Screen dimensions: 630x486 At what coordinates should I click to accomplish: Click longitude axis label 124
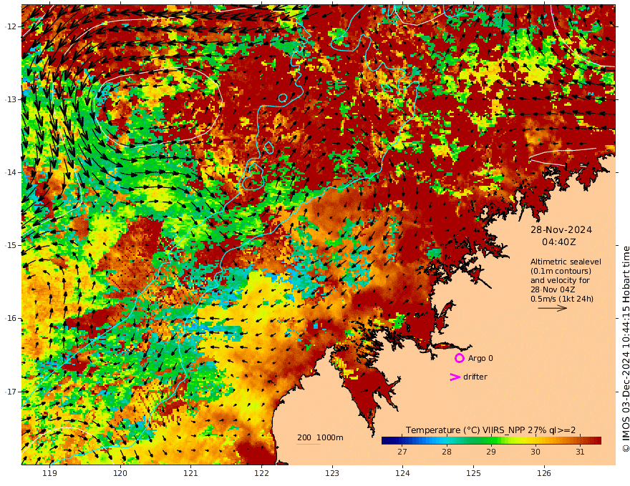402,473
